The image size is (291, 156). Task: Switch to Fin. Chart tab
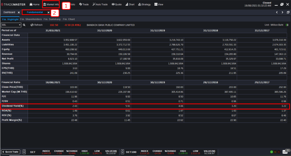click(69, 19)
